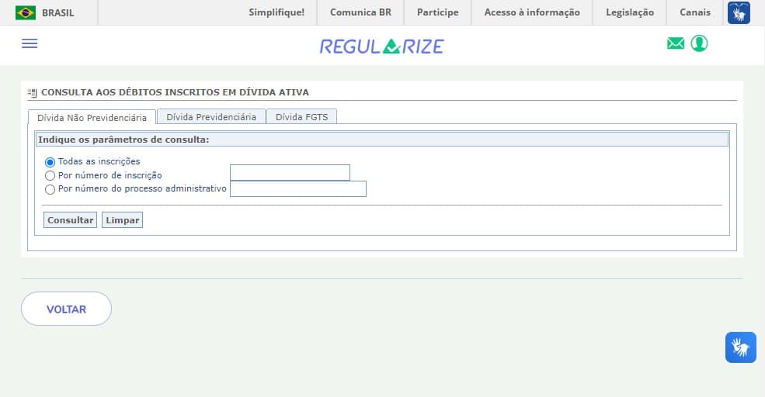Switch to the Dívida Não Previdenciária tab

click(x=92, y=117)
